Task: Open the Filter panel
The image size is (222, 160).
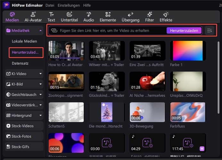Action: click(x=149, y=17)
